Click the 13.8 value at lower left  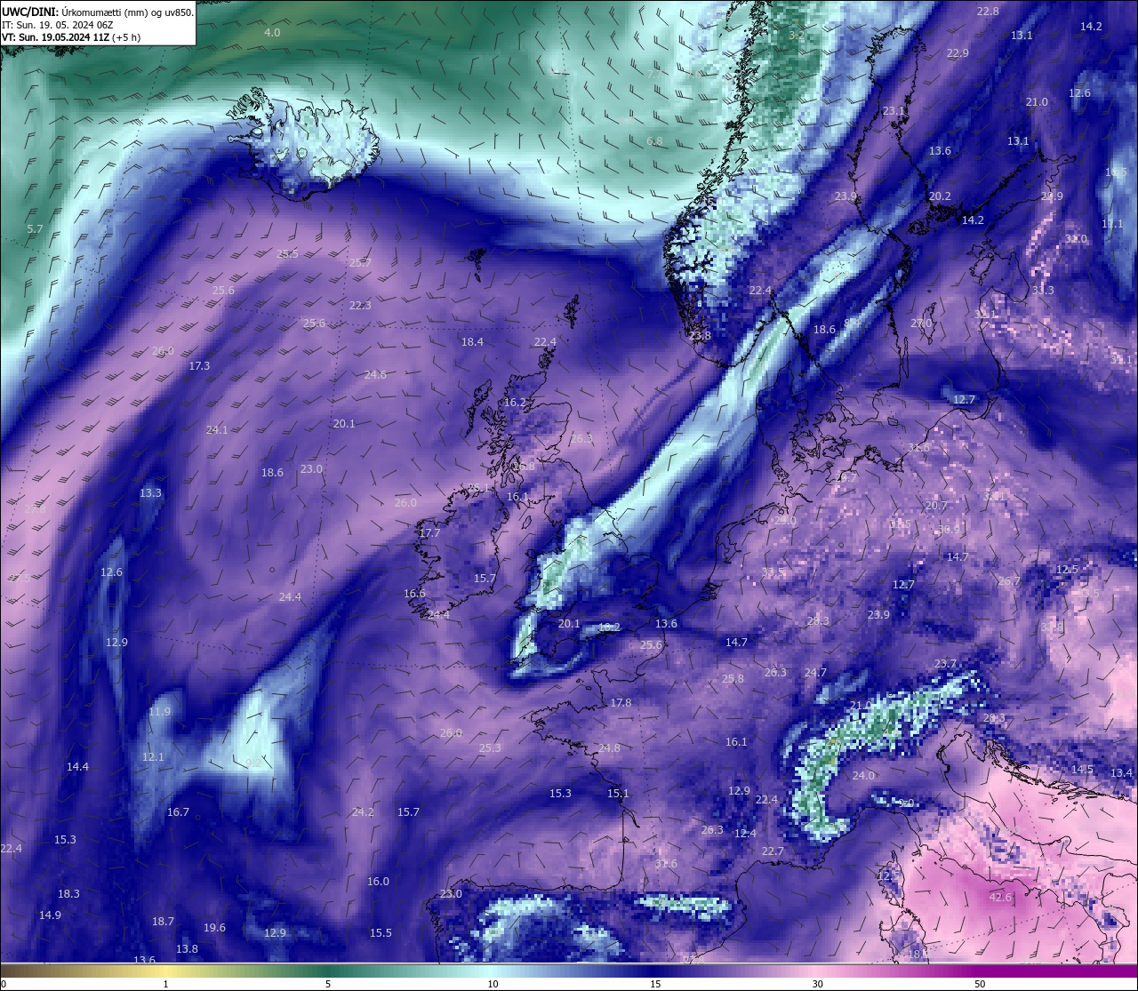tap(187, 948)
